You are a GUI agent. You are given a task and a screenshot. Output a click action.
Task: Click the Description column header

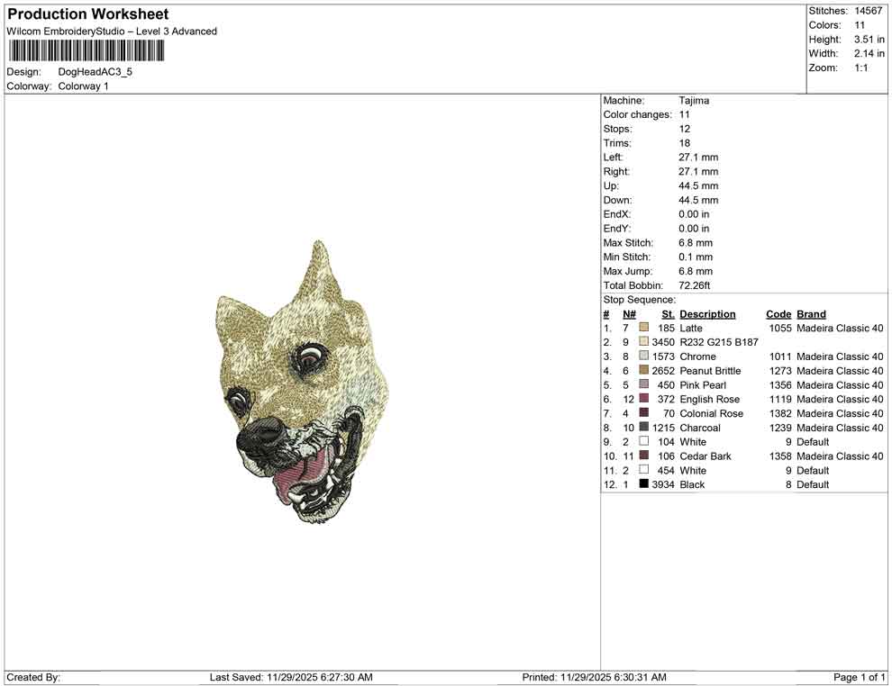709,313
